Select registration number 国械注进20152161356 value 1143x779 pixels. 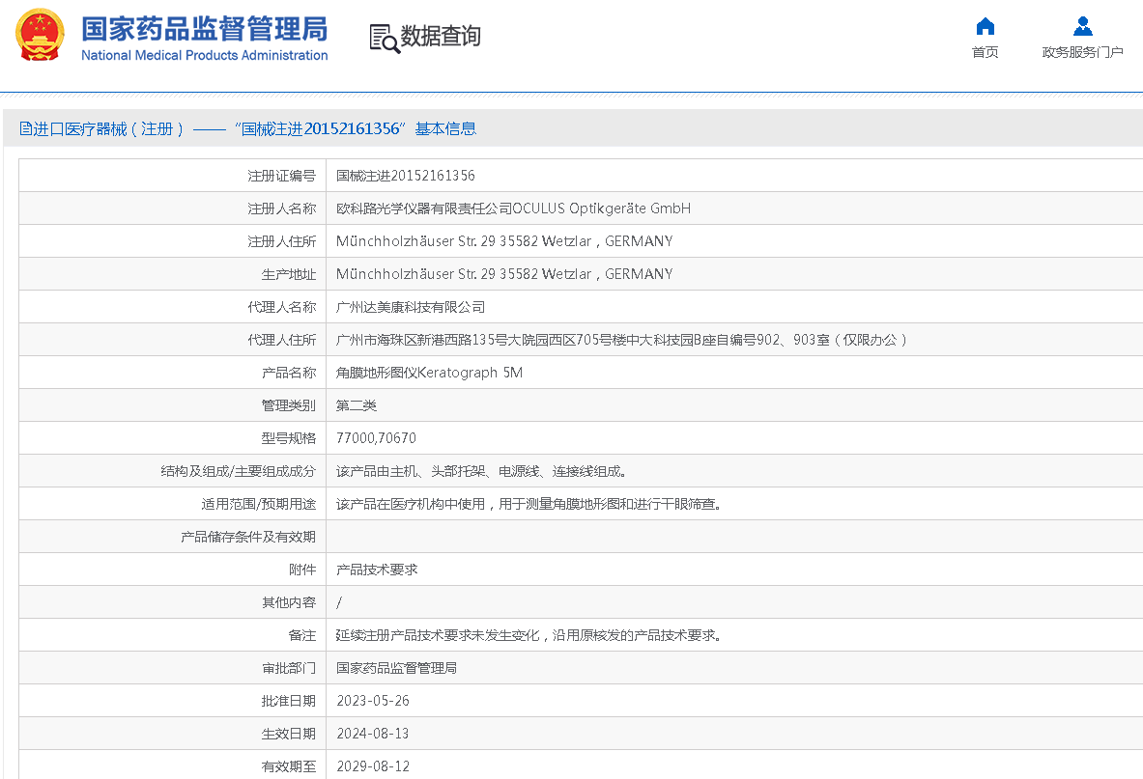[x=405, y=176]
